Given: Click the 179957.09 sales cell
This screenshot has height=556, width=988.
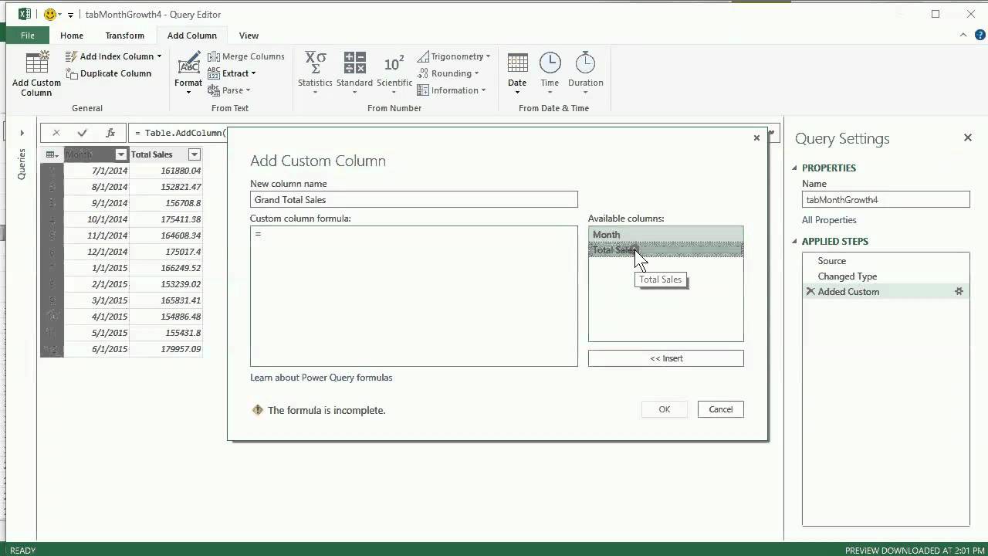Looking at the screenshot, I should [x=166, y=349].
